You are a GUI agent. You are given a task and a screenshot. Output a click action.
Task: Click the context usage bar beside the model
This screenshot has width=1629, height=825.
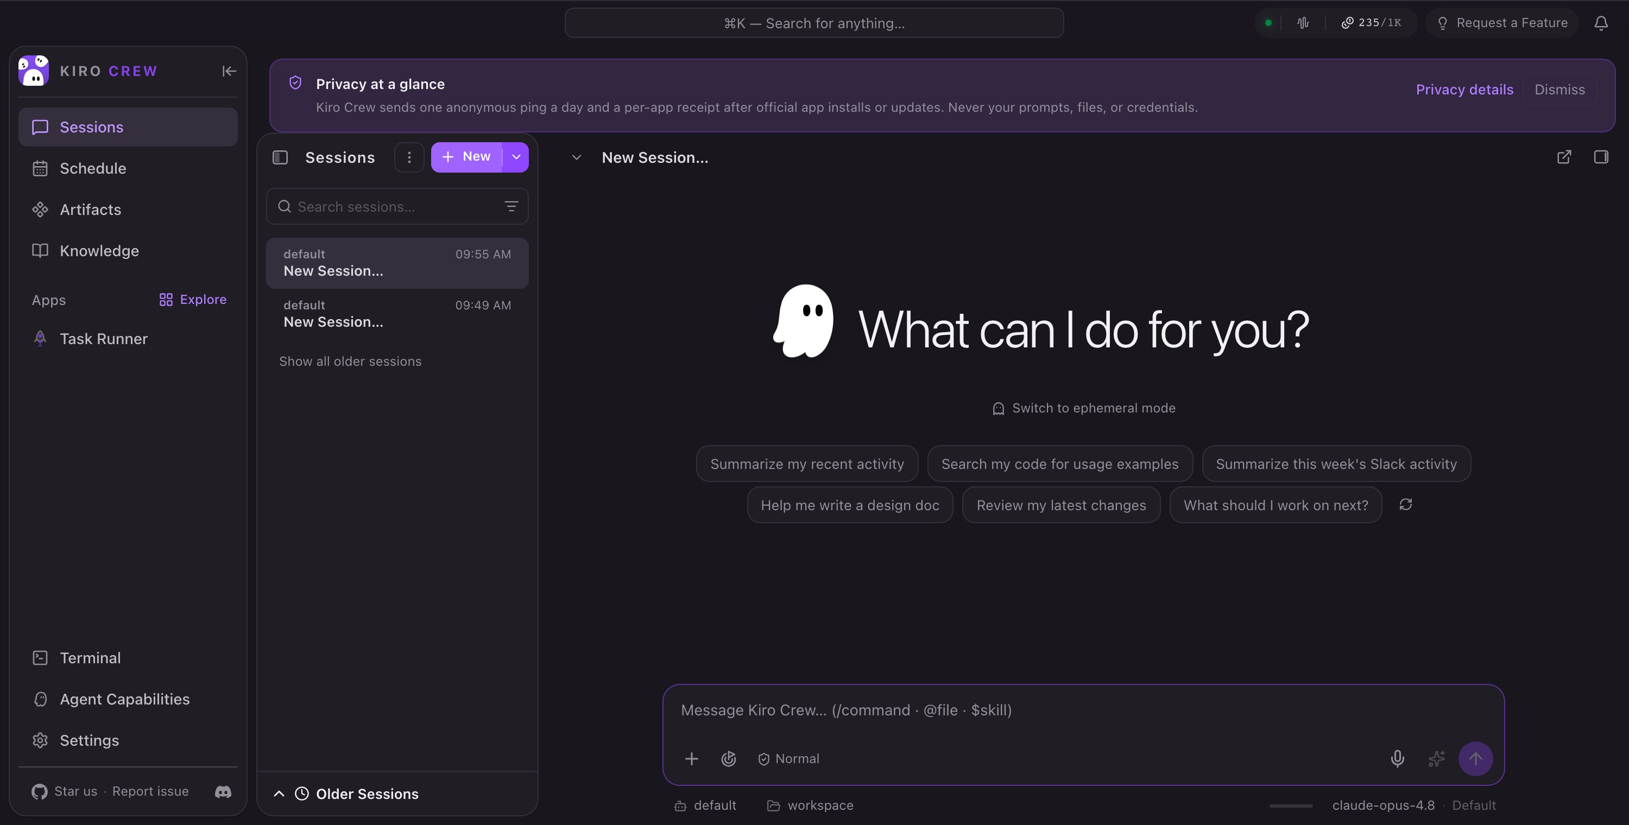1291,805
